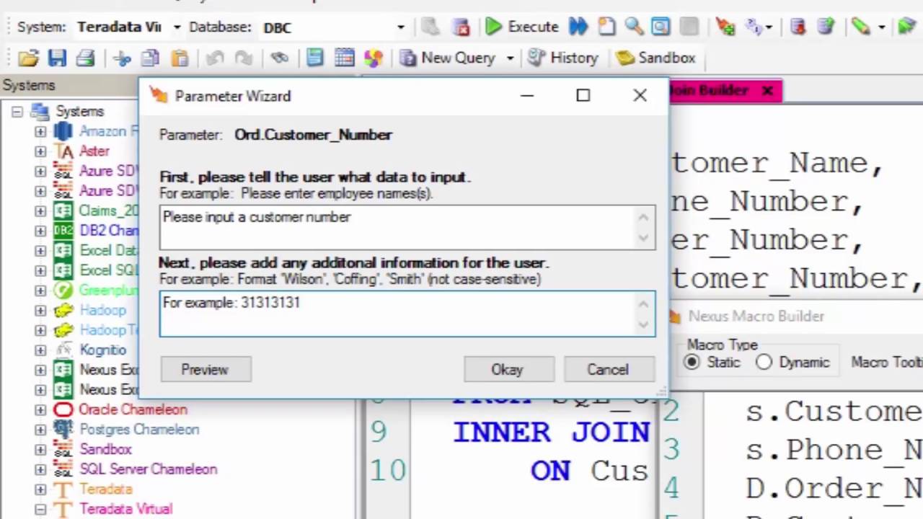Click the blue floppy disk save icon
The image size is (923, 519).
[57, 58]
